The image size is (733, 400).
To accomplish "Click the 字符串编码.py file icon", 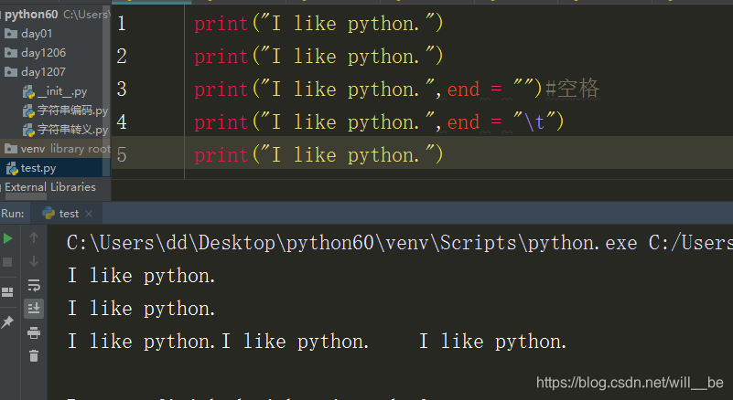I will (x=28, y=111).
